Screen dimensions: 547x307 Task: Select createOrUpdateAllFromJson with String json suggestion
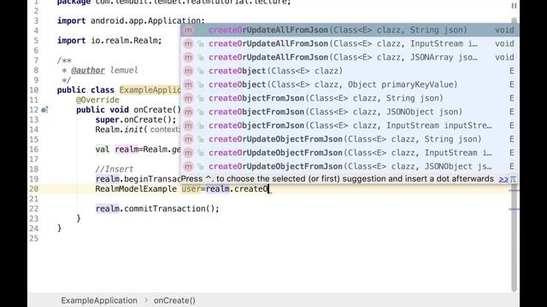pos(350,30)
